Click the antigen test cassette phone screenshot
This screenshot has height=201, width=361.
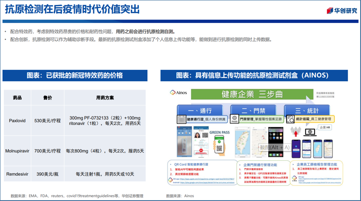tap(184, 142)
